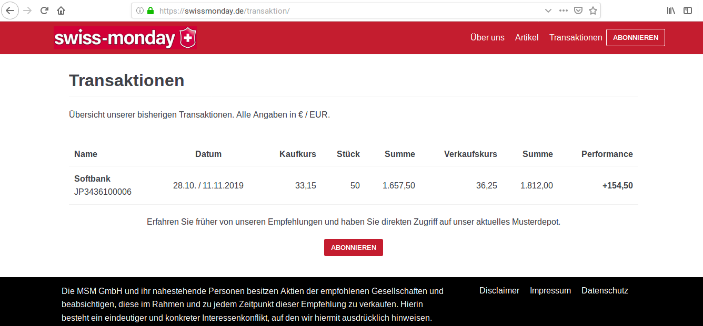
Task: Save page to Pocket icon
Action: (578, 10)
